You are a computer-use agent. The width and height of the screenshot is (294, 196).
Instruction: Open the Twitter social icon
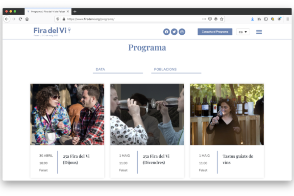coord(174,32)
